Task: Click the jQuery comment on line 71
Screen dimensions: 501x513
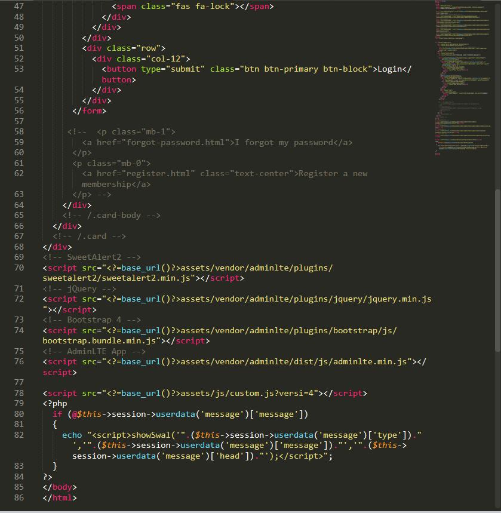Action: tap(79, 289)
